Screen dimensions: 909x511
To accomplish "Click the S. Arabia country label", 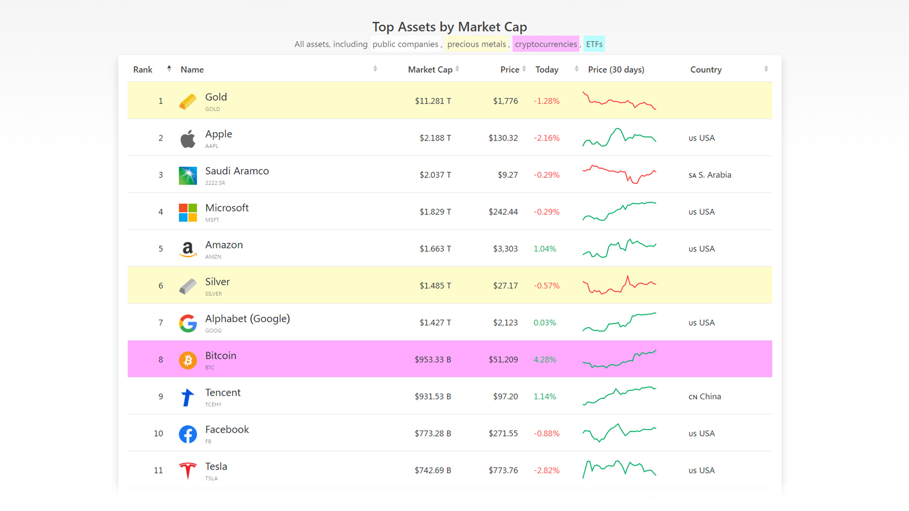I will pos(710,175).
